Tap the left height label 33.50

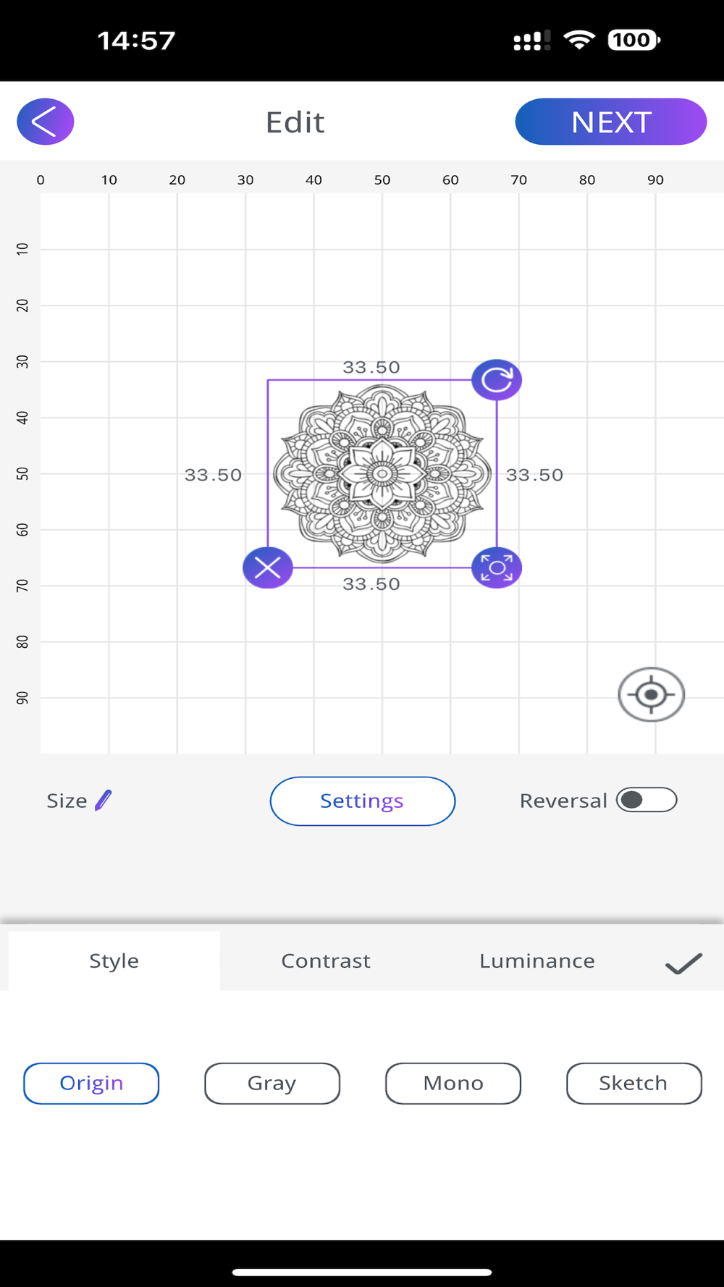213,475
